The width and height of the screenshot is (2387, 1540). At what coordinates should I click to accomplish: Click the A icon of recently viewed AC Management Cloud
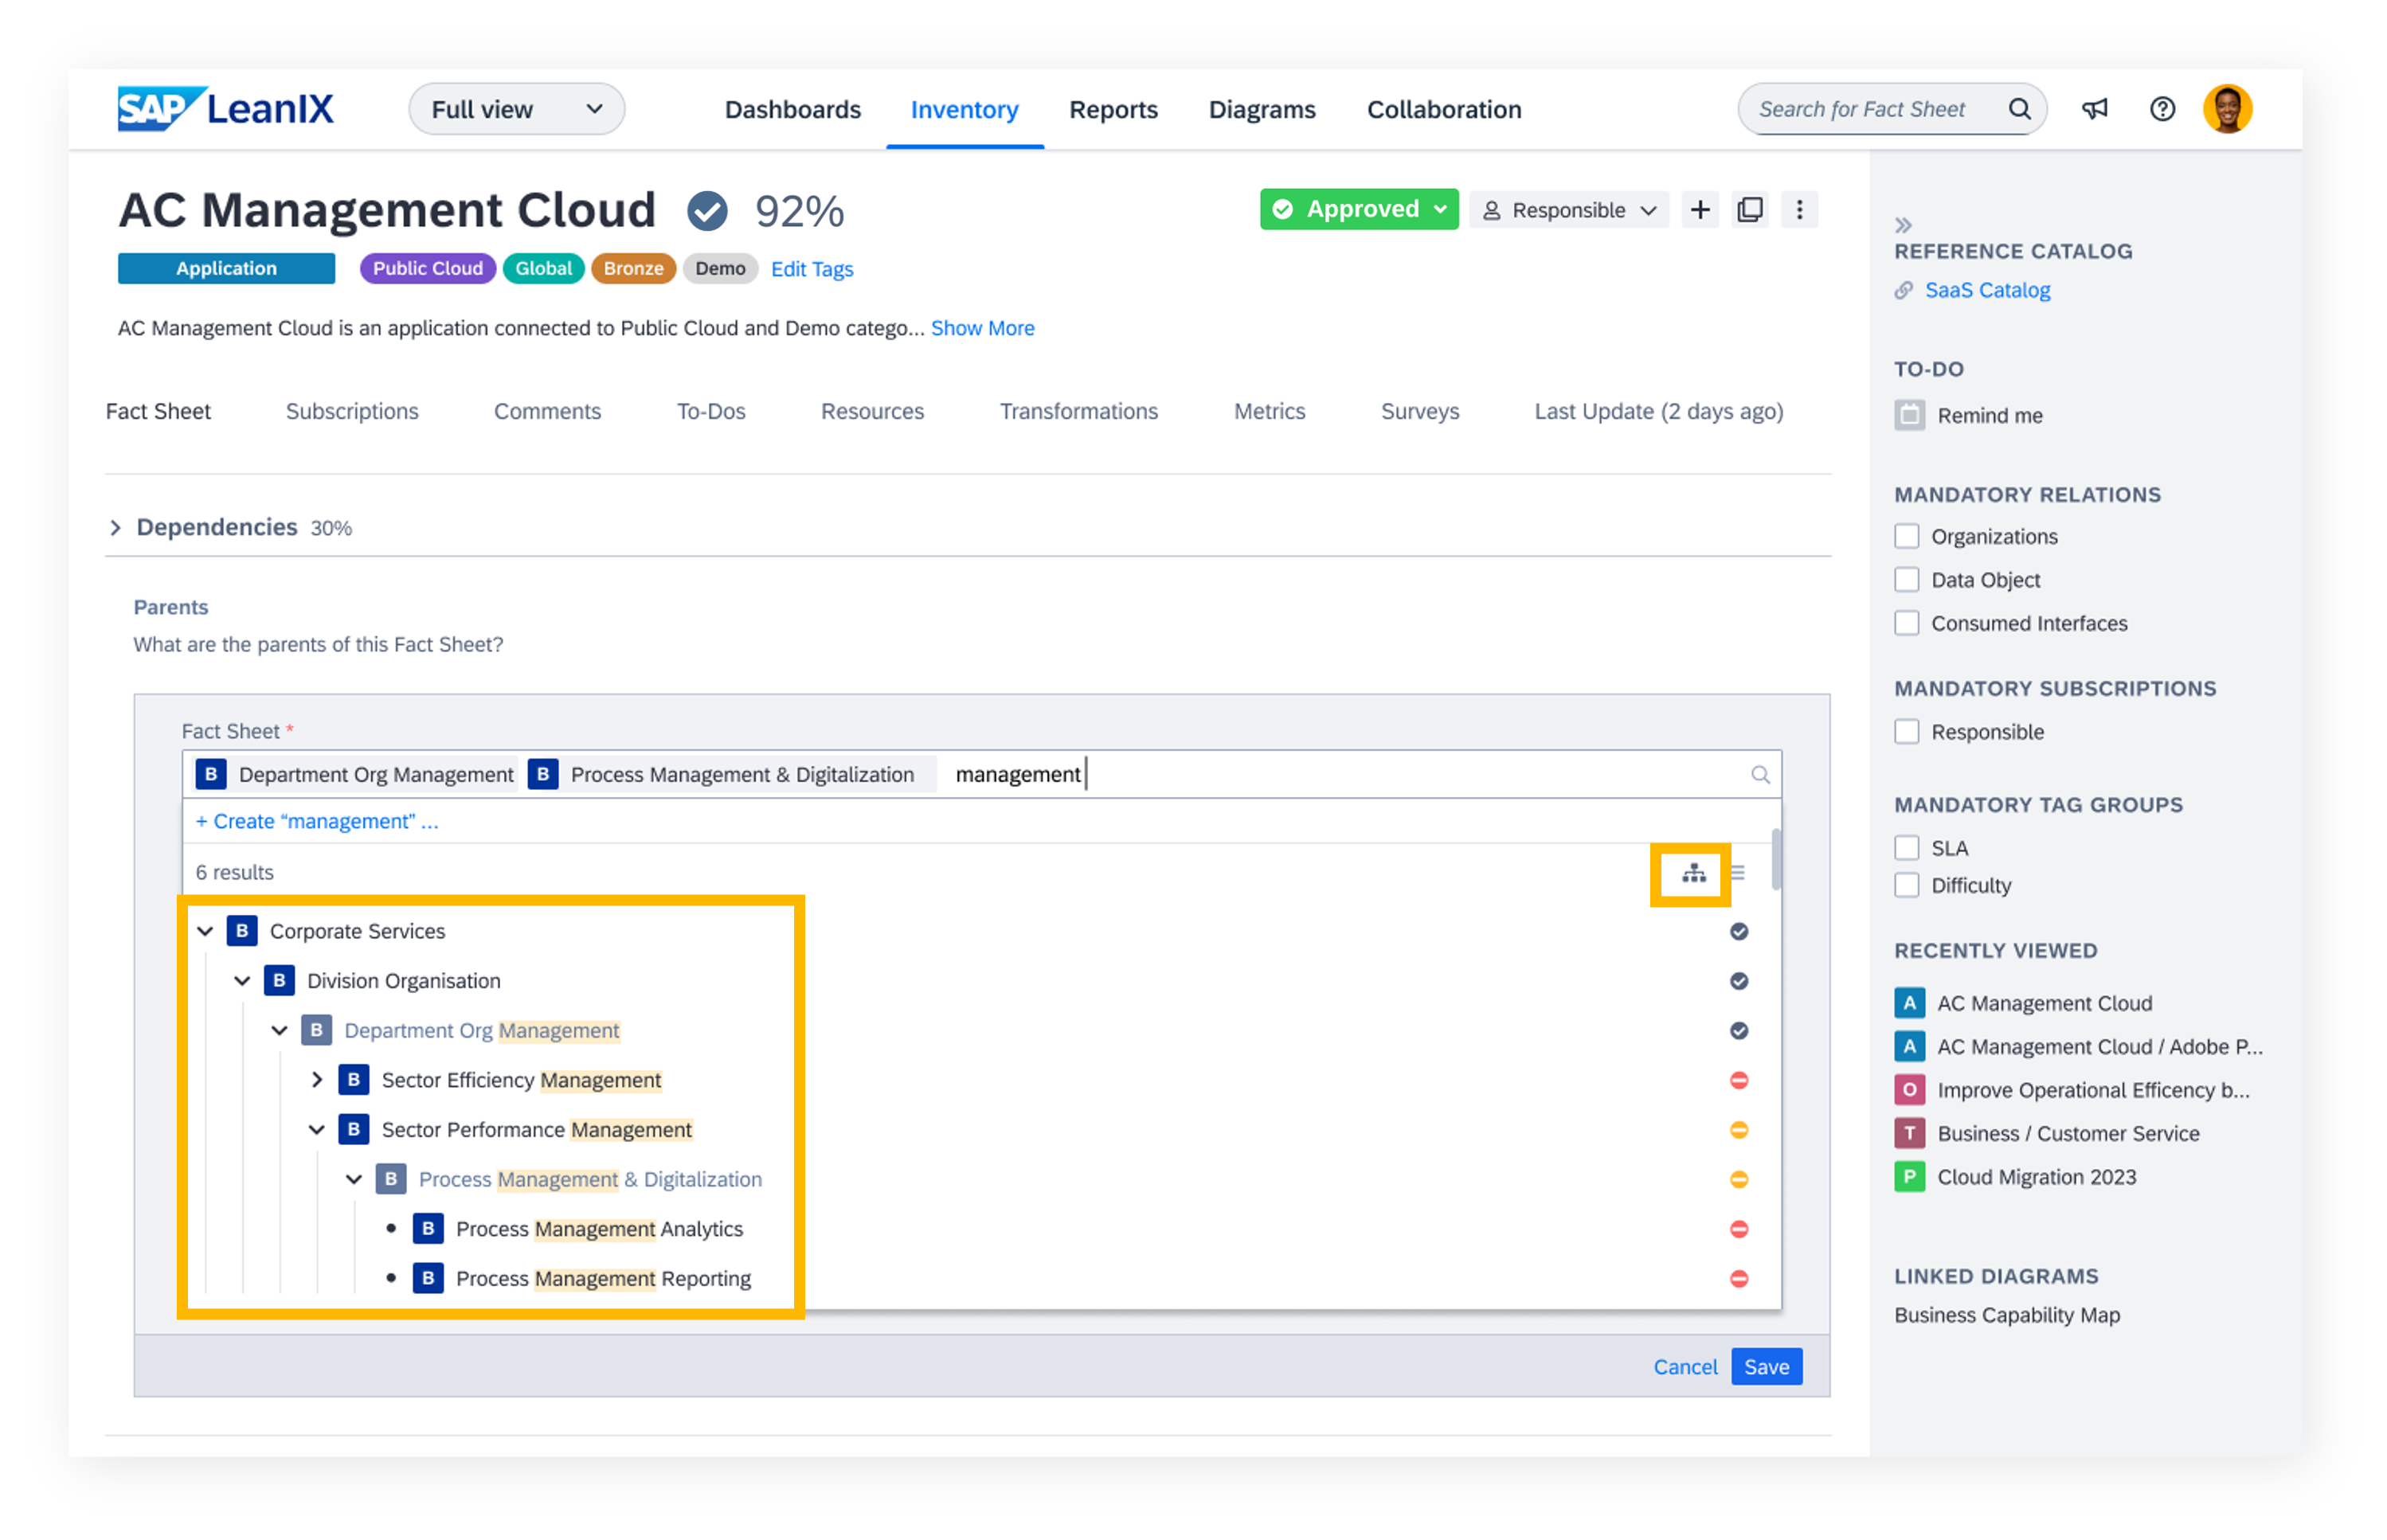coord(1909,1003)
